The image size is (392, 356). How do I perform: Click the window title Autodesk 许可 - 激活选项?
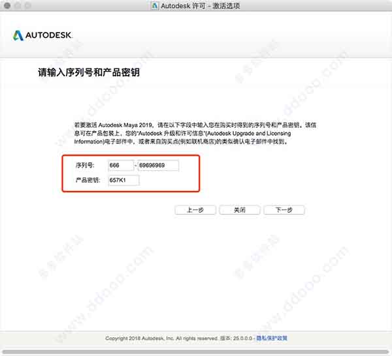[200, 5]
